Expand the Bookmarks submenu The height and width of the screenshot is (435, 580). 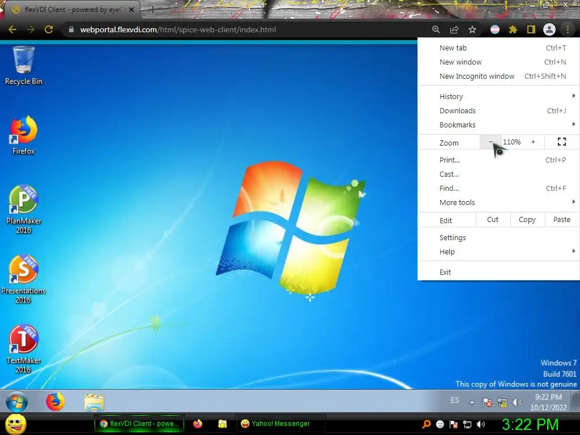tap(498, 125)
